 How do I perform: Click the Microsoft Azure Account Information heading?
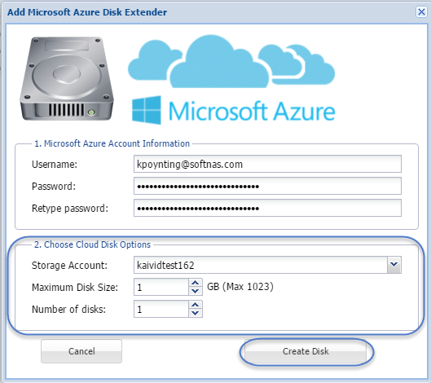pos(112,143)
